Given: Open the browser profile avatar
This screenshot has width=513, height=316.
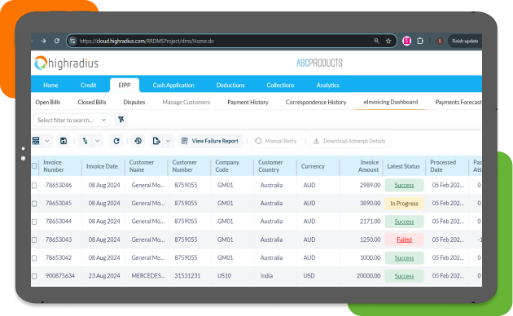Looking at the screenshot, I should [440, 41].
